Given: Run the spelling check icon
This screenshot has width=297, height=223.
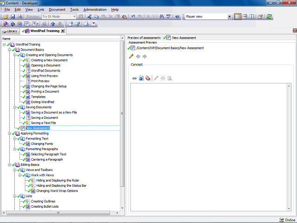Looking at the screenshot, I should coord(168,17).
